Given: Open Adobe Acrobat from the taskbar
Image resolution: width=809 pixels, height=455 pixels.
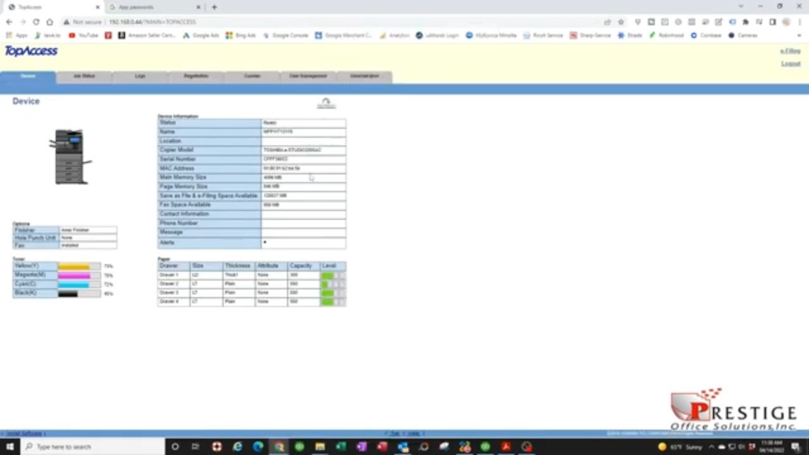Looking at the screenshot, I should tap(506, 447).
